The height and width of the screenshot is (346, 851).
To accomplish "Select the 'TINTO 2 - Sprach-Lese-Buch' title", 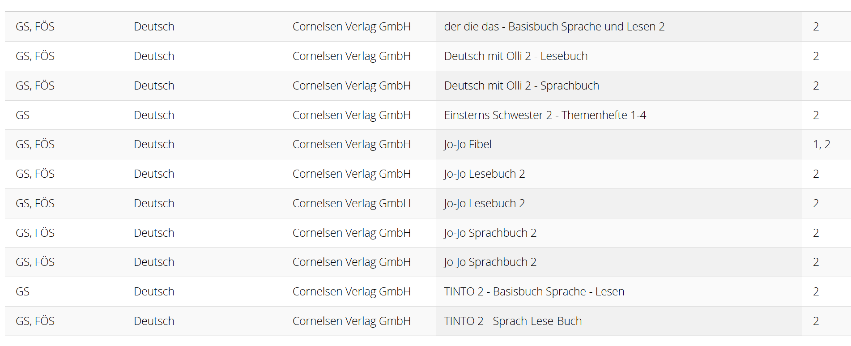I will [513, 321].
